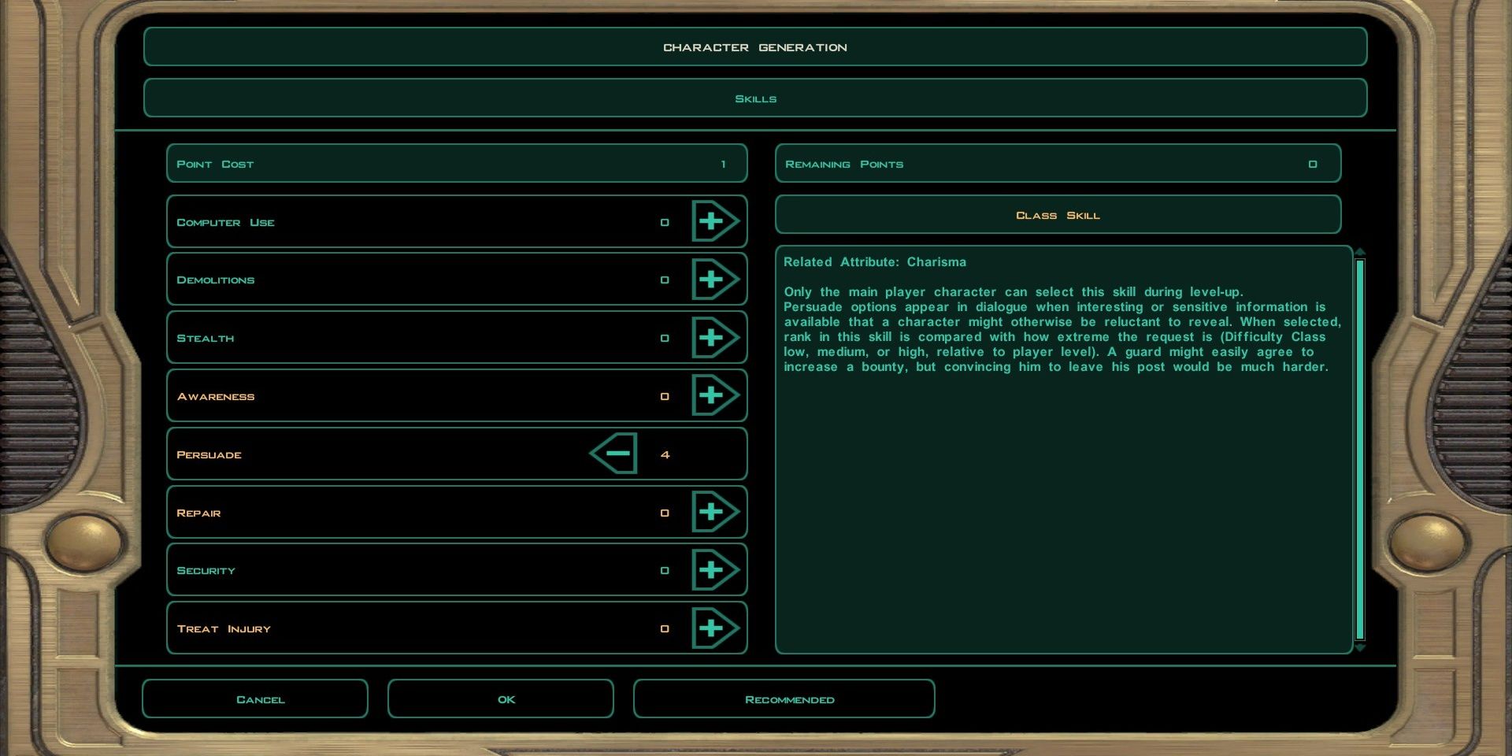Increase Stealth skill with plus arrow

[x=715, y=338]
